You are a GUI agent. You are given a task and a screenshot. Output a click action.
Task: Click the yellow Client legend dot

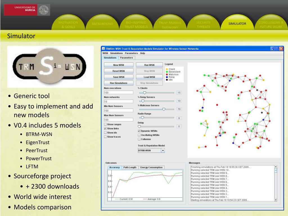click(167, 69)
